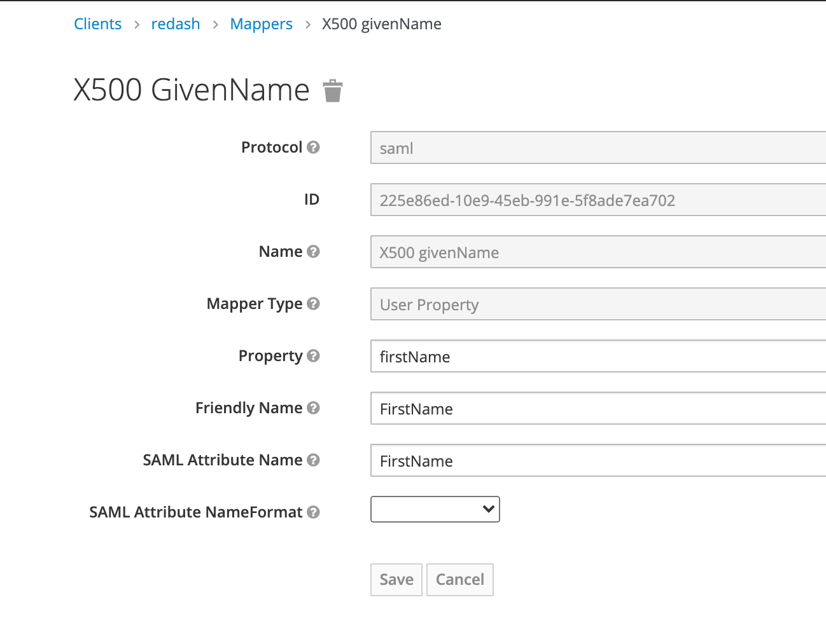826x637 pixels.
Task: Open the SAML Attribute NameFormat dropdown
Action: pos(435,509)
